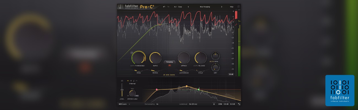Enter full screen mode using the corner icon
The width and height of the screenshot is (358, 110).
(238, 7)
